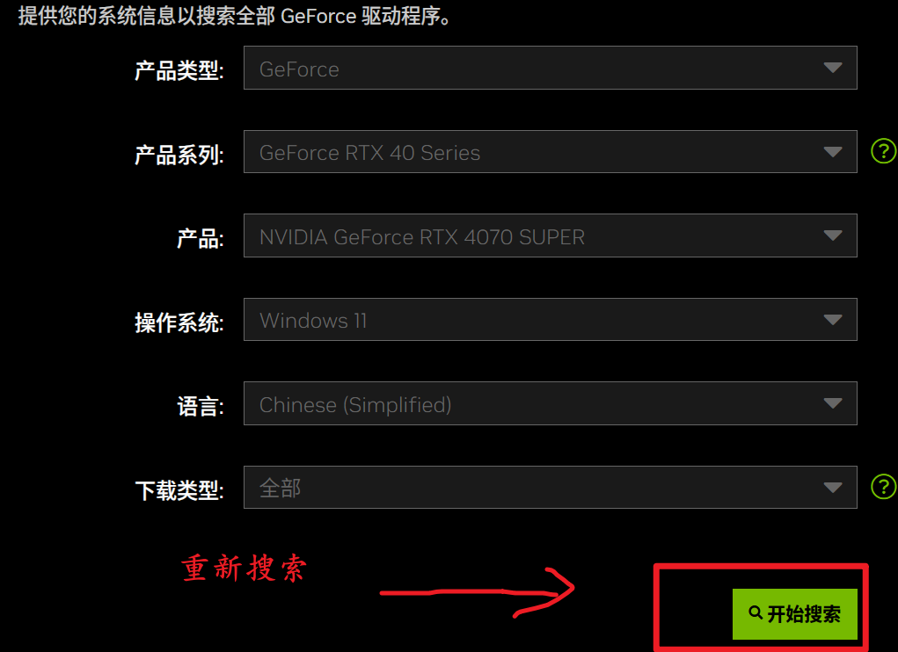Click the 下载类型 label text

click(x=179, y=490)
